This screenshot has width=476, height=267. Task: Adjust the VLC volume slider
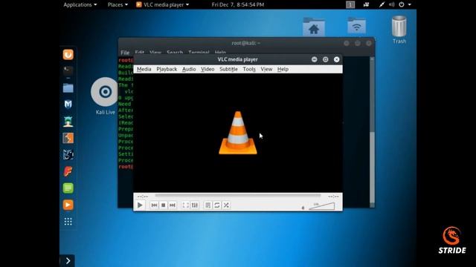(x=322, y=206)
